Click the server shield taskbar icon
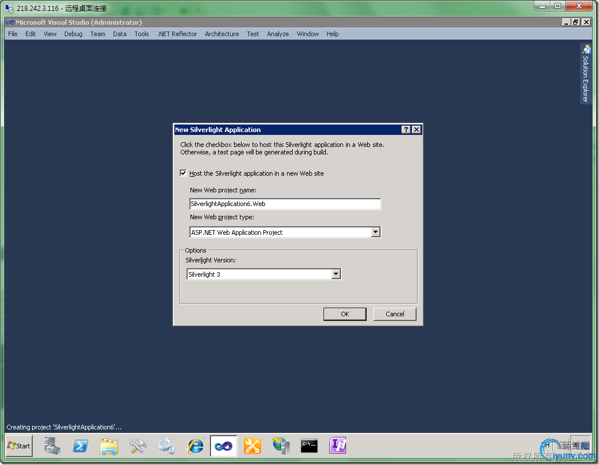The height and width of the screenshot is (465, 599). [x=281, y=446]
